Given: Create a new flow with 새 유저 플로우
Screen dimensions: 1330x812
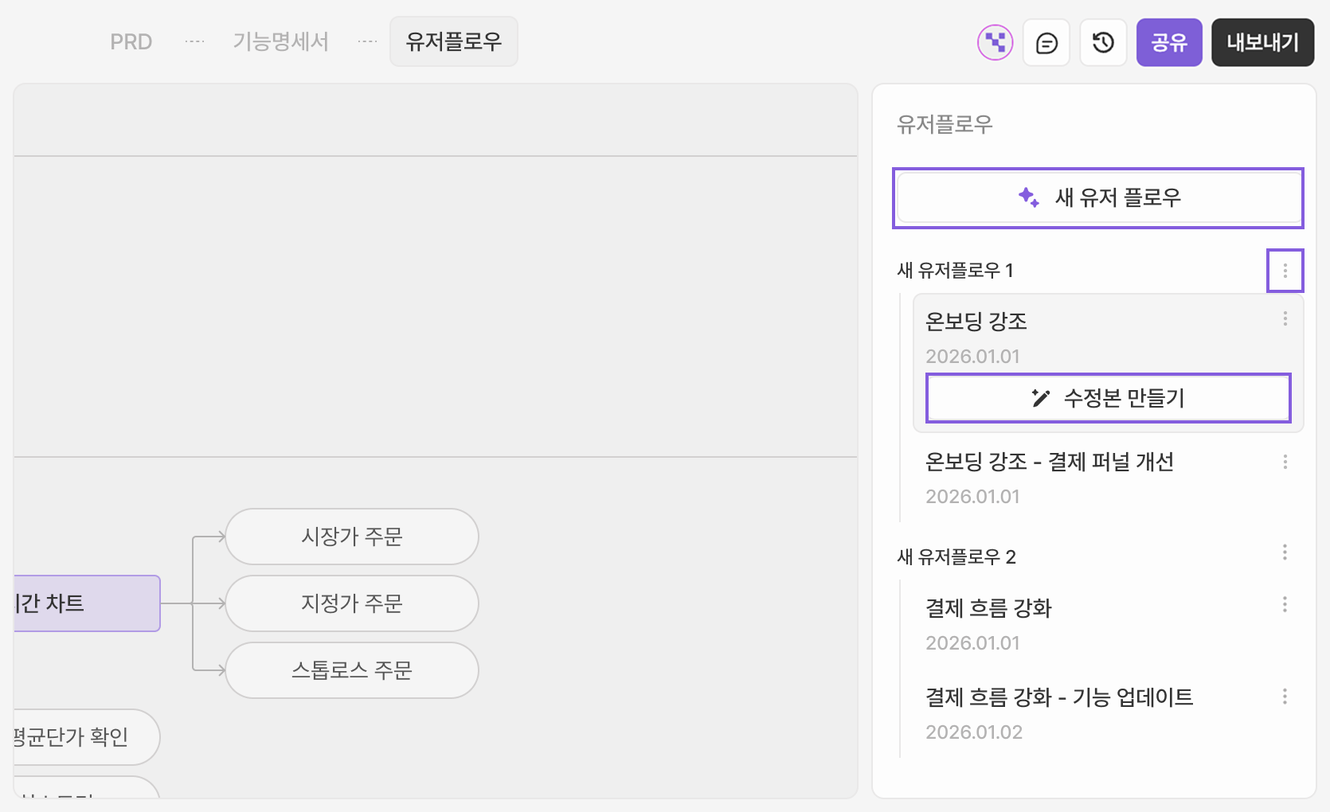Looking at the screenshot, I should click(x=1098, y=197).
